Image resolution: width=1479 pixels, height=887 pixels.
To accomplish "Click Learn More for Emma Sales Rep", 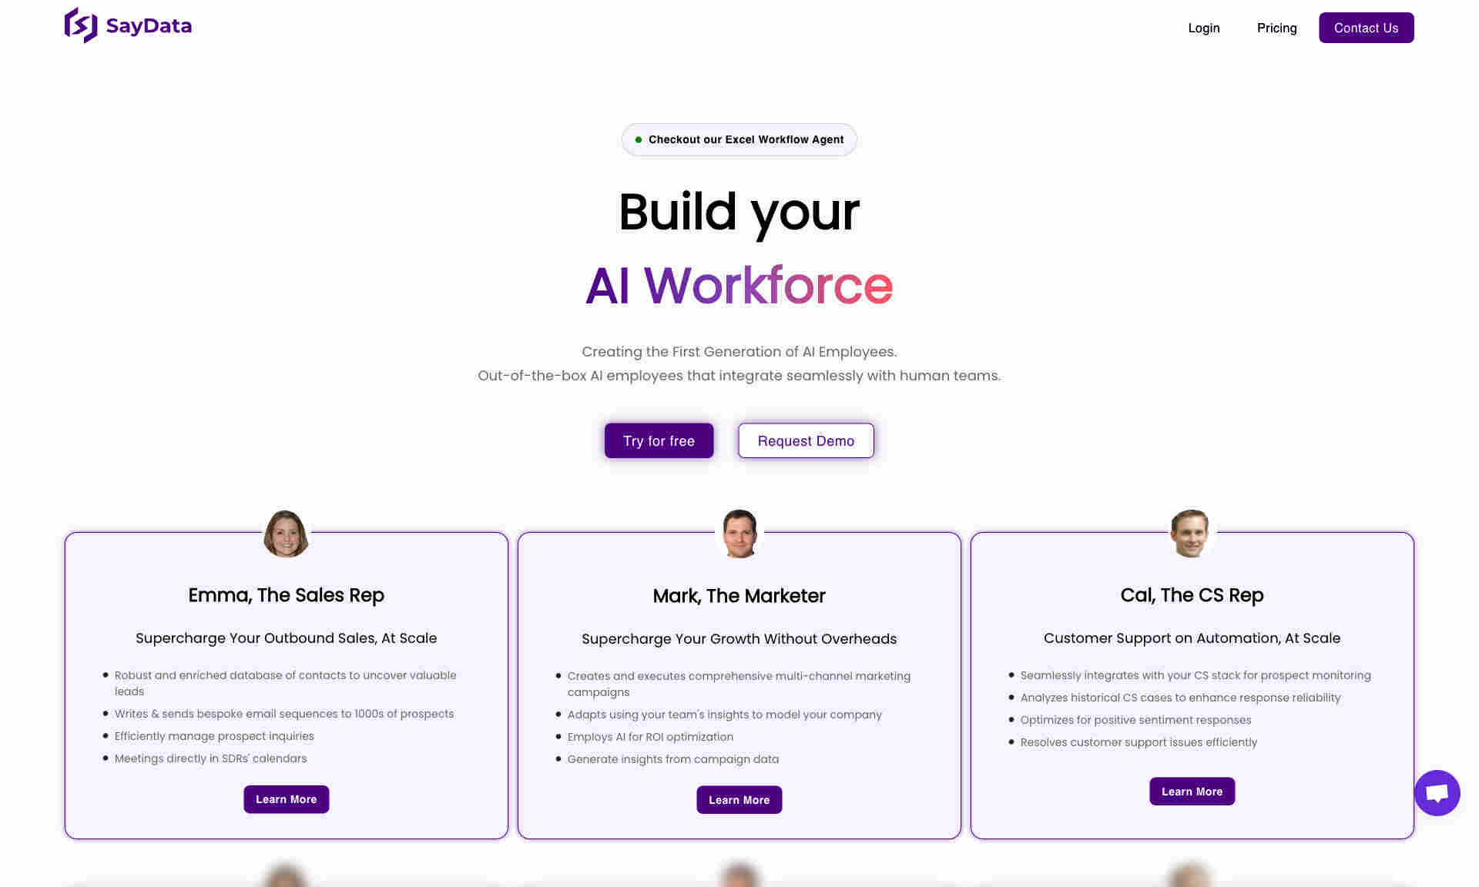I will pyautogui.click(x=285, y=799).
